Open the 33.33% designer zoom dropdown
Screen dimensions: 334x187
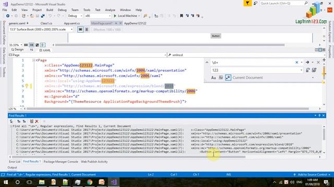pos(21,45)
